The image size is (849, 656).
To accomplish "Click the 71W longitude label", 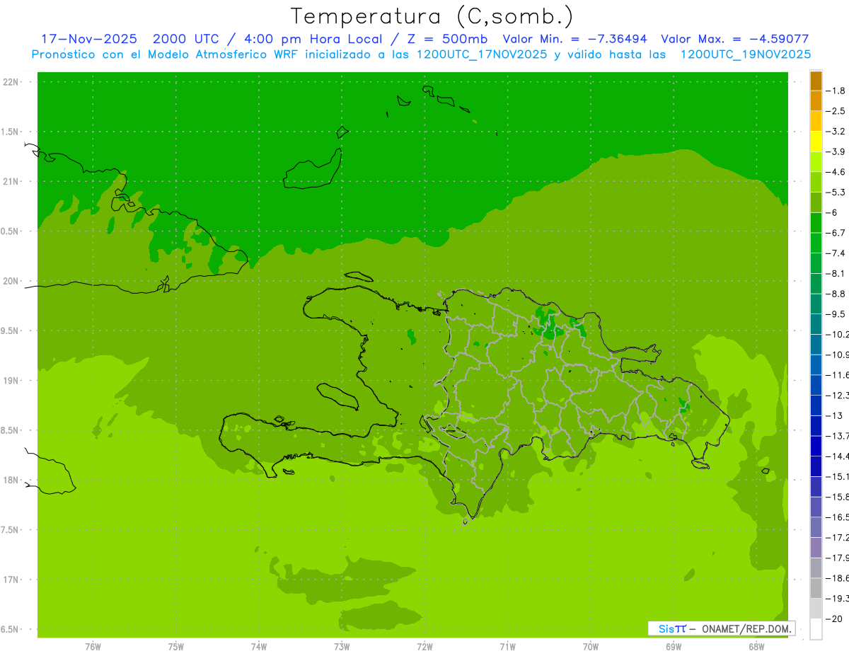I will (507, 647).
